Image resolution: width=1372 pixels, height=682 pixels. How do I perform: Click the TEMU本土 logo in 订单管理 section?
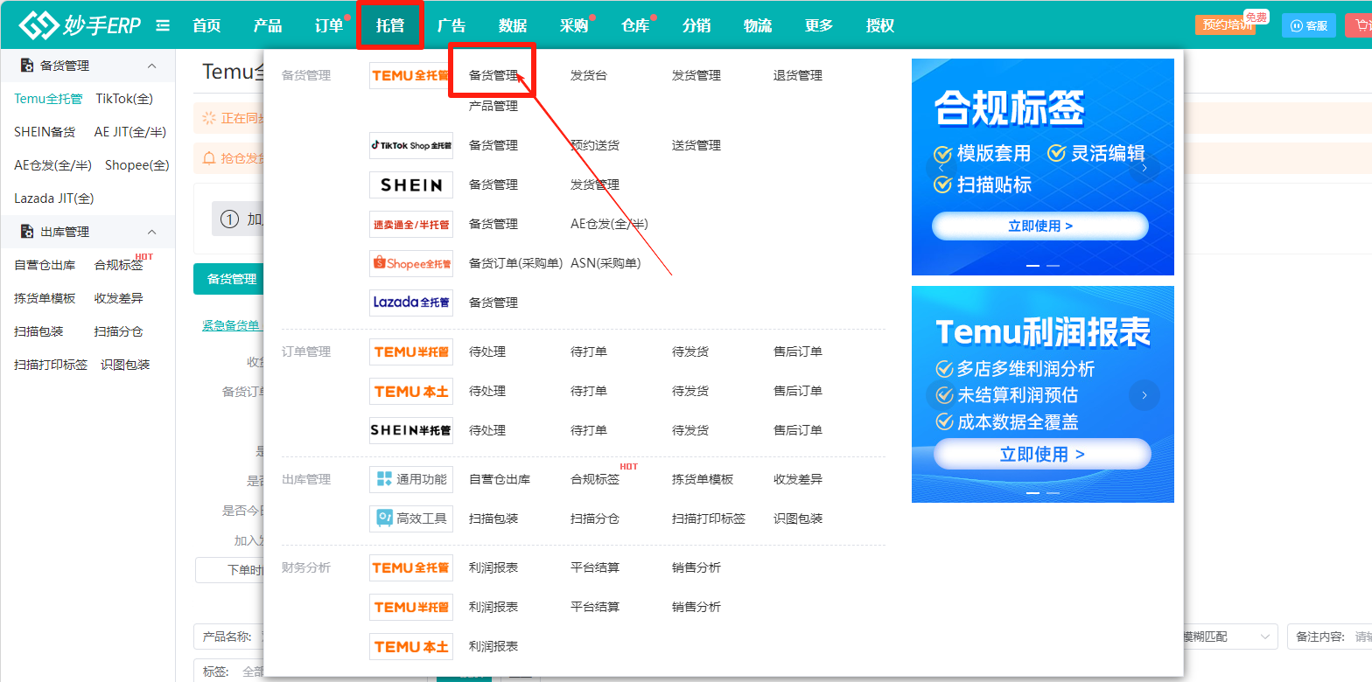pyautogui.click(x=411, y=391)
